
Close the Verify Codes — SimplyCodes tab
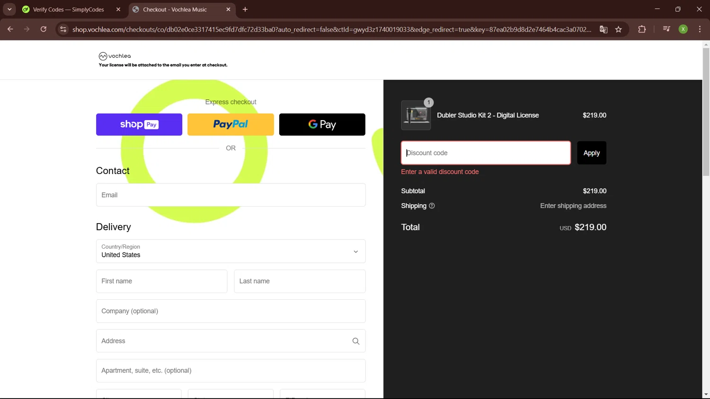(x=118, y=9)
